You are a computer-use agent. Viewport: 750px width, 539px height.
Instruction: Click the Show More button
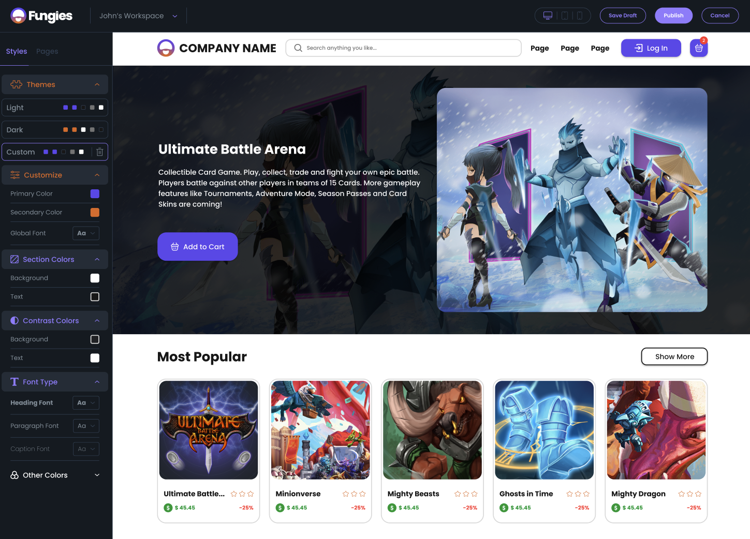(x=674, y=356)
